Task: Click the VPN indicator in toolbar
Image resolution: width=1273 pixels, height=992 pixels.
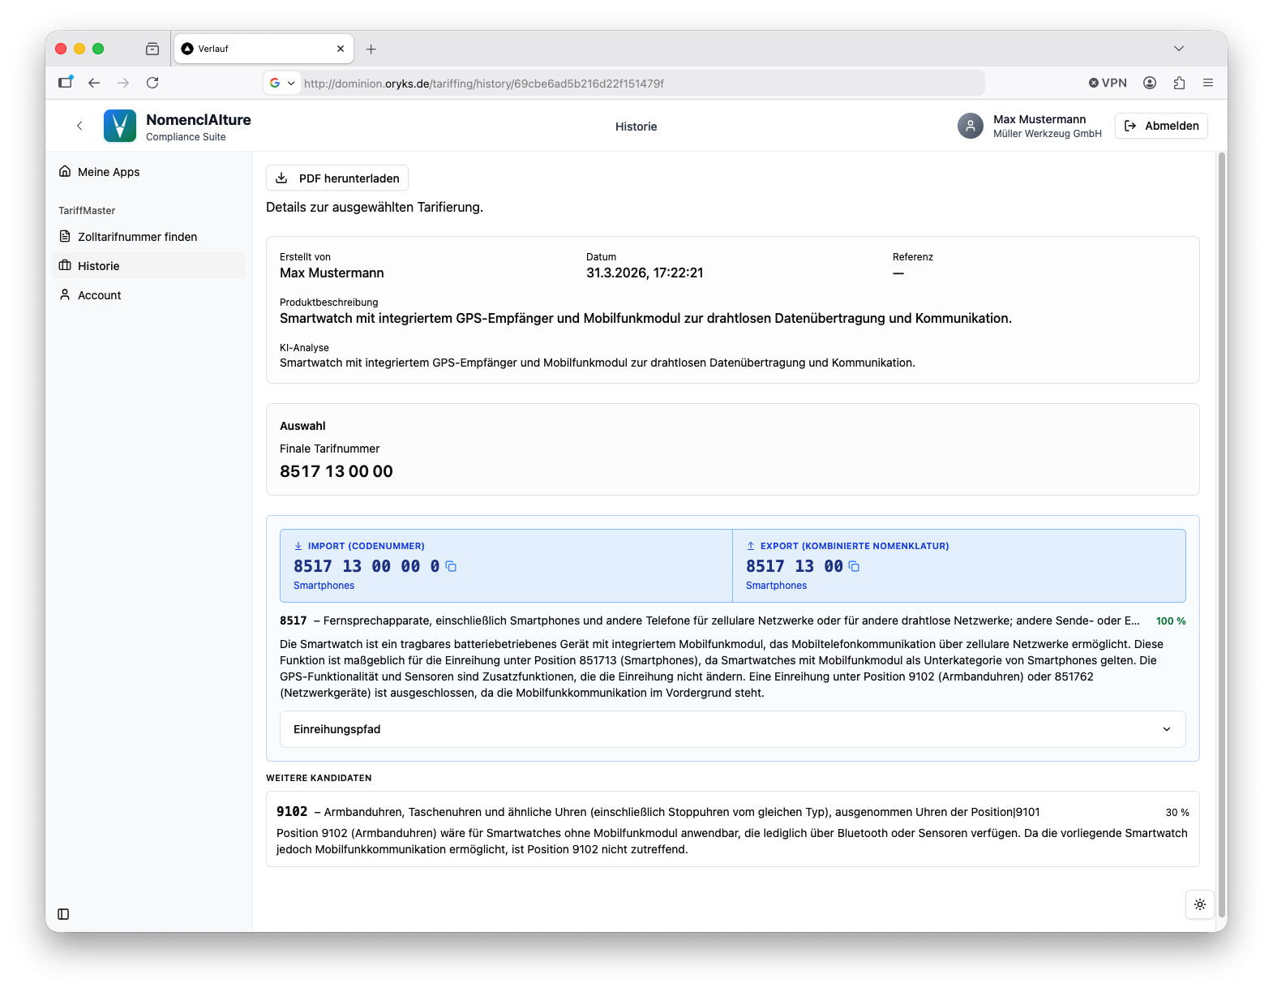Action: click(1108, 83)
